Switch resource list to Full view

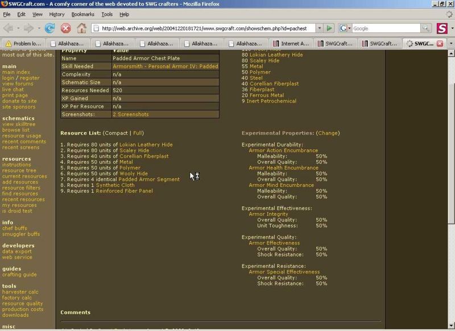tap(138, 133)
